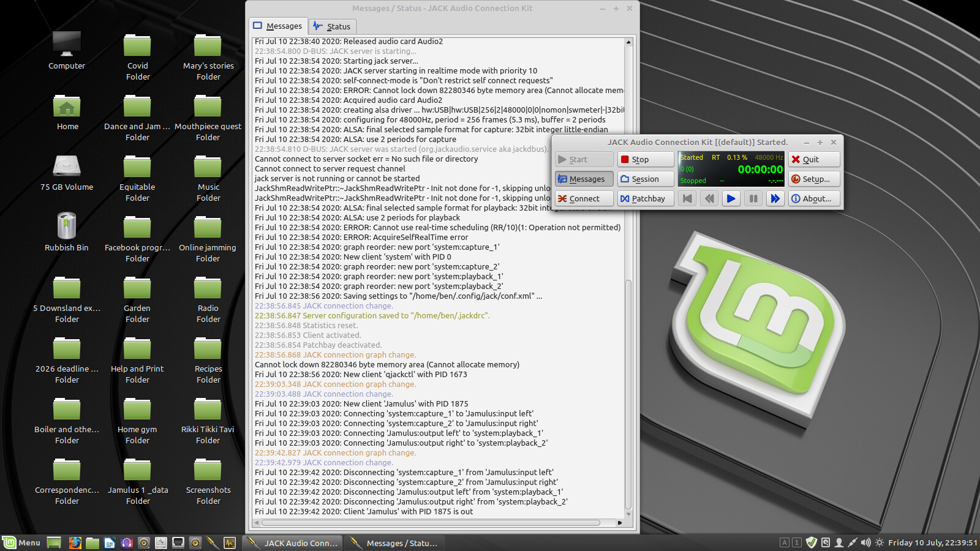This screenshot has width=980, height=551.
Task: Open the headphones app panel launcher
Action: click(127, 542)
